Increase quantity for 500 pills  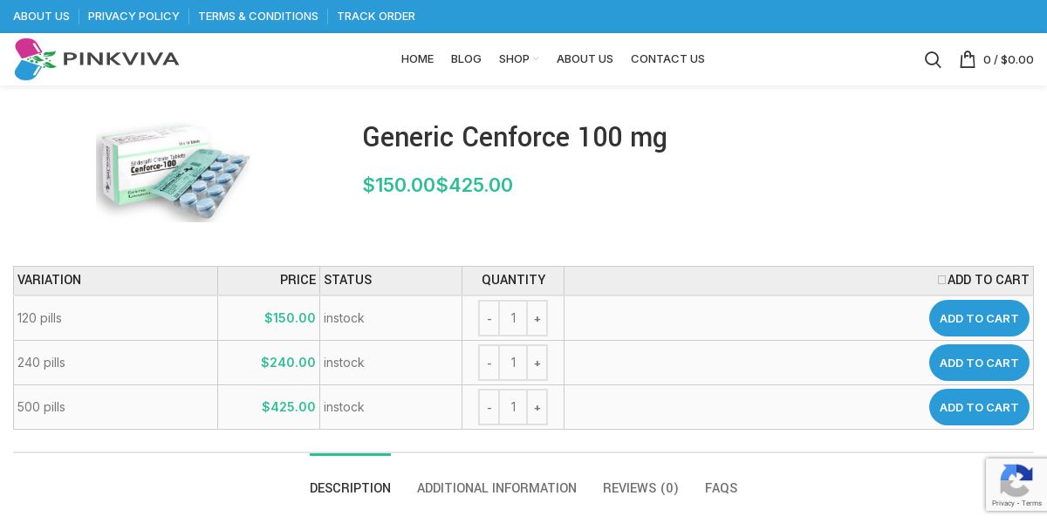pos(537,407)
